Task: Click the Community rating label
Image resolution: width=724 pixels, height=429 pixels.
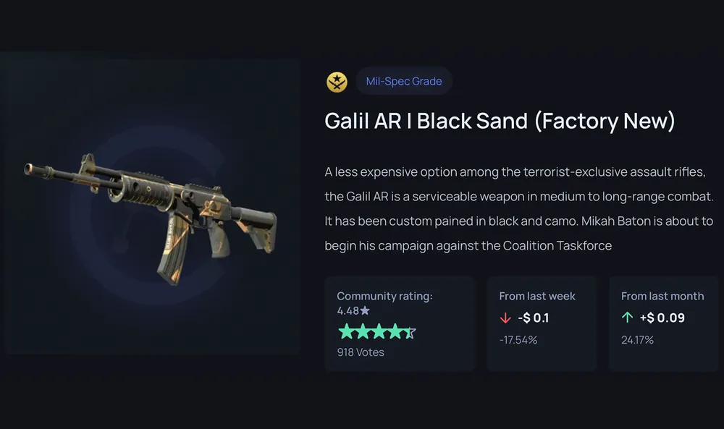Action: coord(384,296)
